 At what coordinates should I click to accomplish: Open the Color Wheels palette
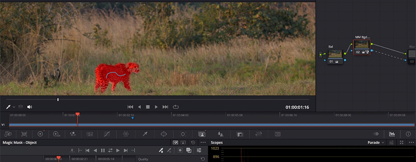click(40, 134)
